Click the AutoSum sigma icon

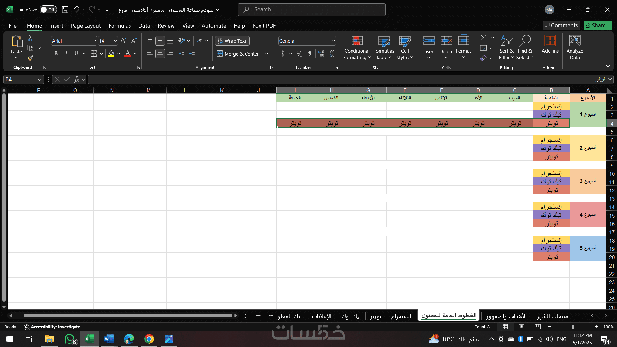point(483,38)
